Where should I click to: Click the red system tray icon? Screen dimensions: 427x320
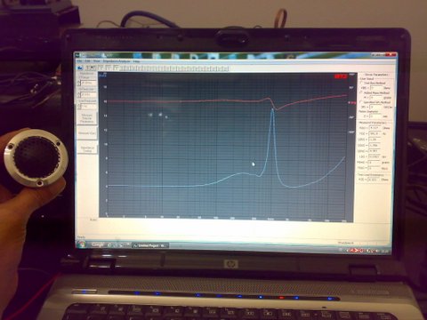click(x=352, y=251)
